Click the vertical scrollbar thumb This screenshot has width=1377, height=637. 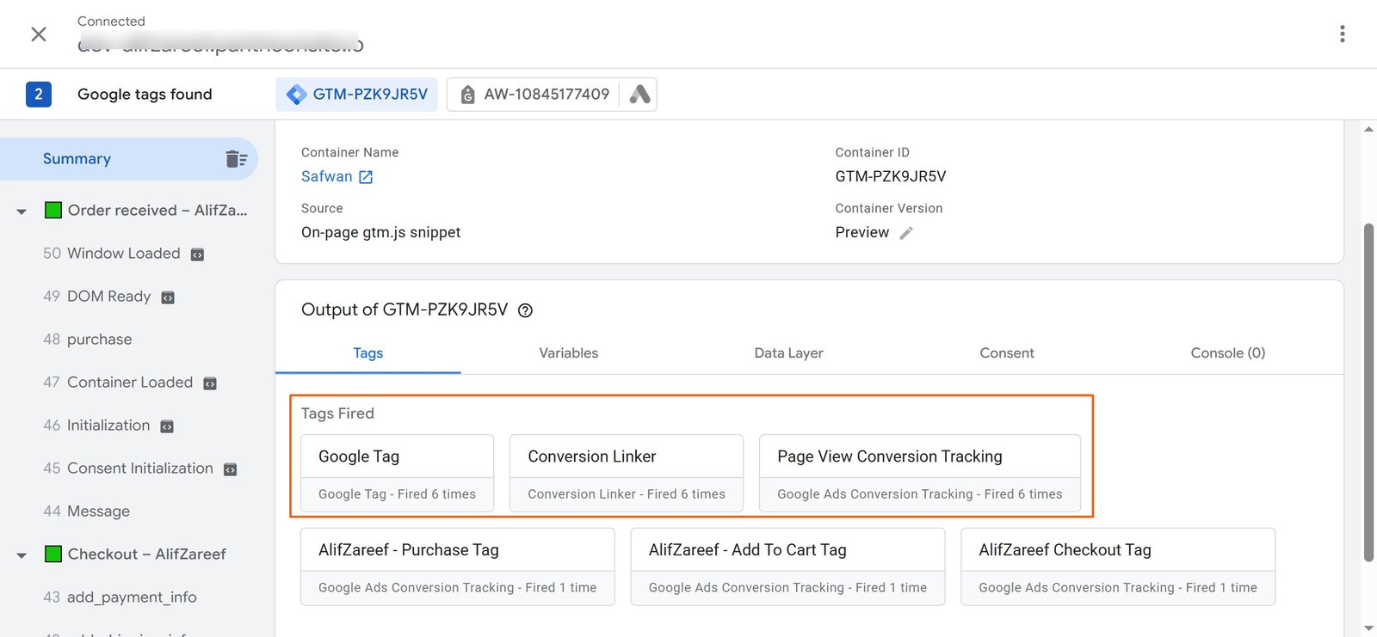click(1368, 393)
